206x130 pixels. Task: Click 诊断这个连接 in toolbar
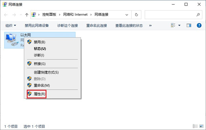(68, 25)
